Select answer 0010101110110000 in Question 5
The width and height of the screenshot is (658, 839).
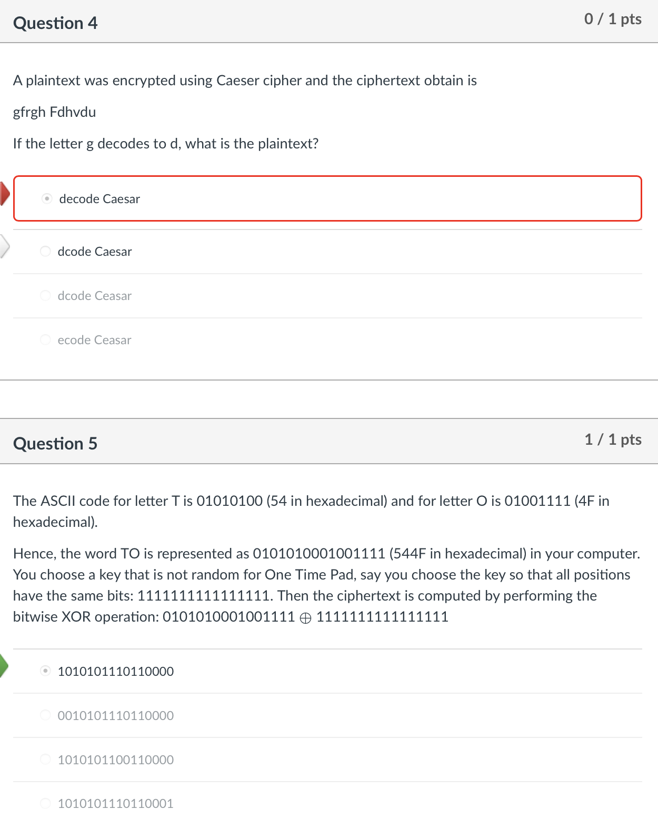pyautogui.click(x=115, y=715)
